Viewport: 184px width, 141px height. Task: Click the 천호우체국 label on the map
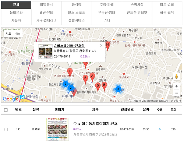tap(45, 69)
